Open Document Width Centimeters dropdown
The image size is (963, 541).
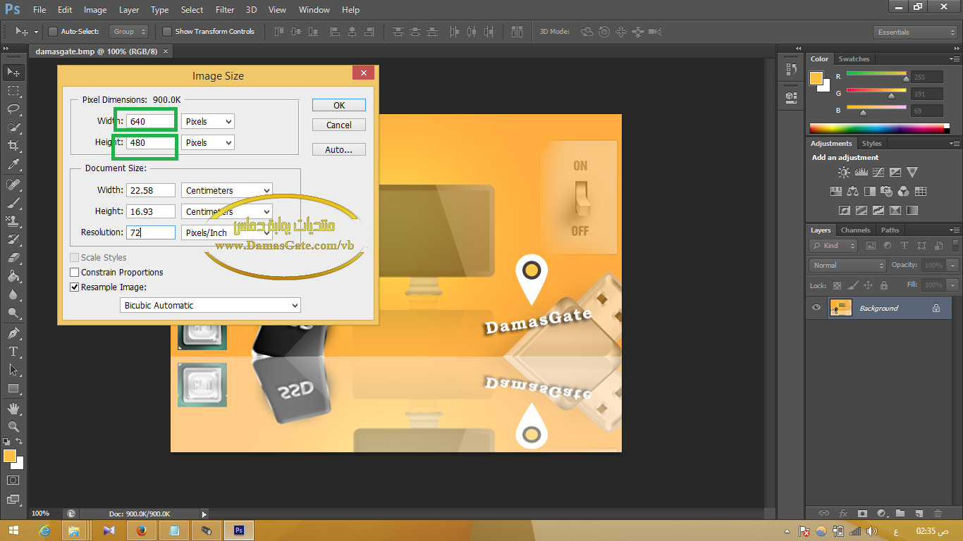(227, 191)
